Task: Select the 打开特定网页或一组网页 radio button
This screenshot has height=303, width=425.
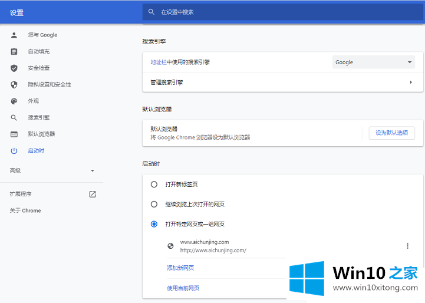Action: (154, 224)
